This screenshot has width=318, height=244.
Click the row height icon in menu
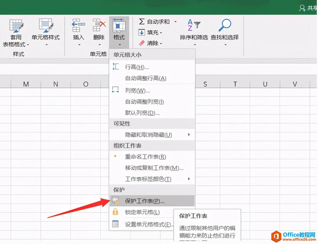click(115, 67)
